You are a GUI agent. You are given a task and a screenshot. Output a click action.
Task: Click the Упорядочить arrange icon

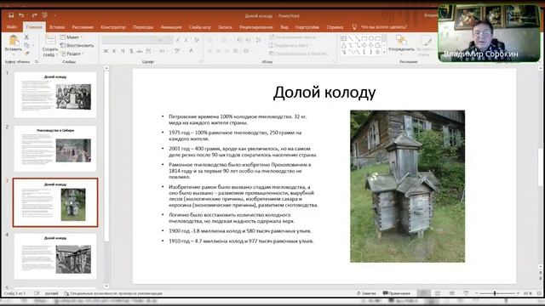click(x=401, y=40)
